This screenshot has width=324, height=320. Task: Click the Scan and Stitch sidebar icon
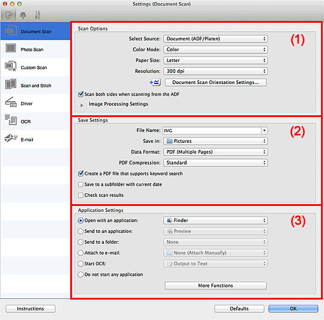click(x=11, y=84)
